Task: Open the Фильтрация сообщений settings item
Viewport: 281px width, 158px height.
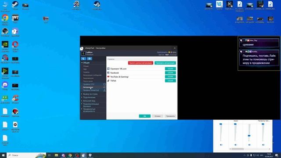Action: tap(92, 75)
